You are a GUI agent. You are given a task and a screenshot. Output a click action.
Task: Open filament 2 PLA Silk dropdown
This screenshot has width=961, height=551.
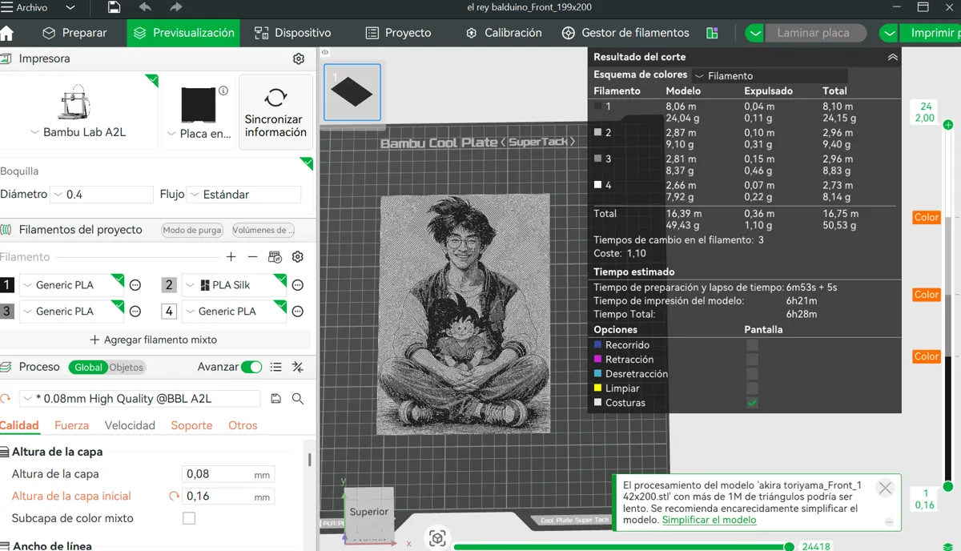tap(234, 285)
